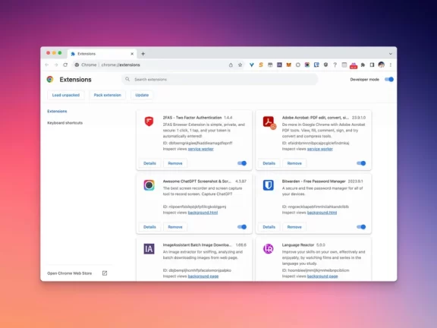This screenshot has width=437, height=328.
Task: Open the orange S extension in toolbar
Action: coord(261,65)
